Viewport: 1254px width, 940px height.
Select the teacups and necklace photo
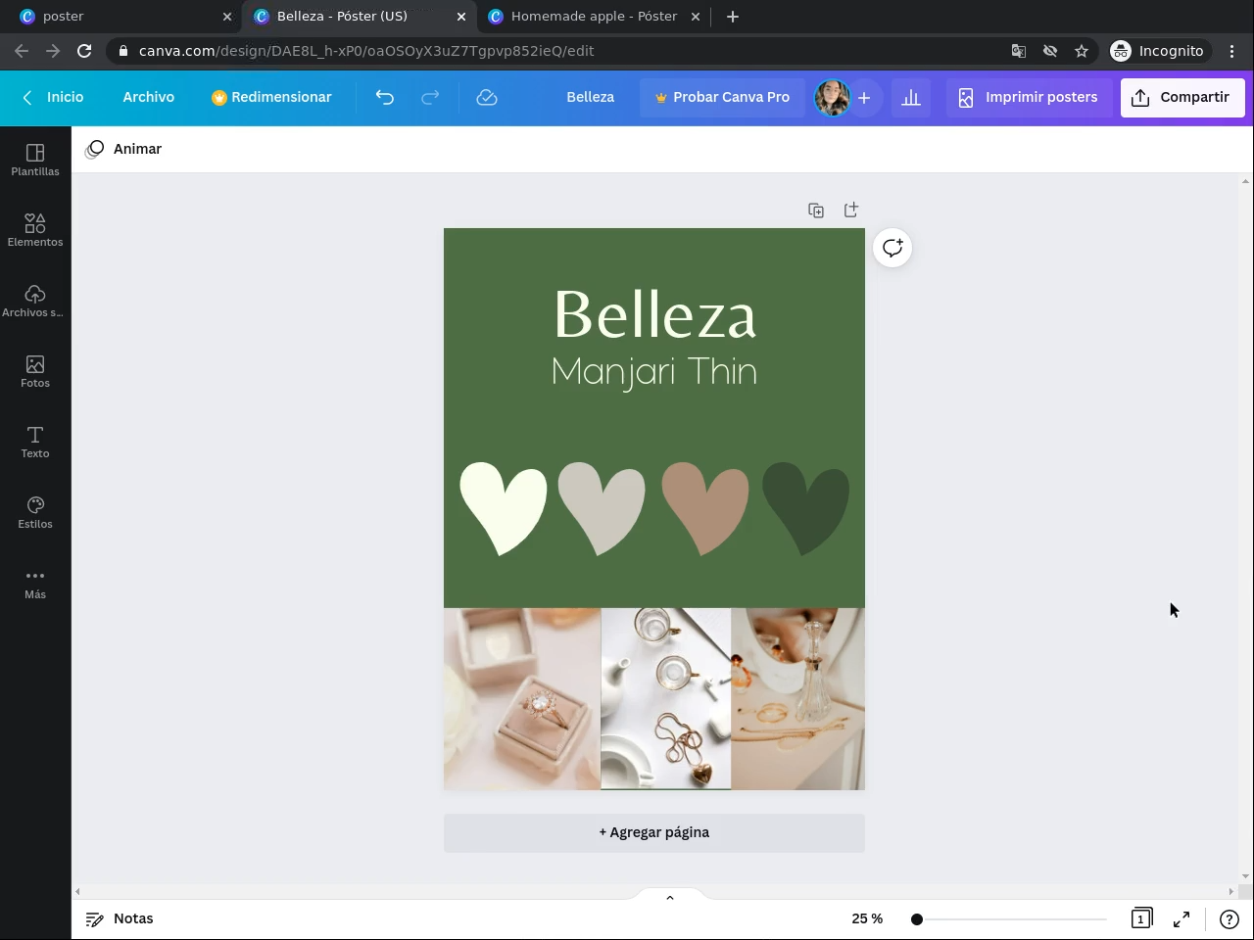point(666,699)
